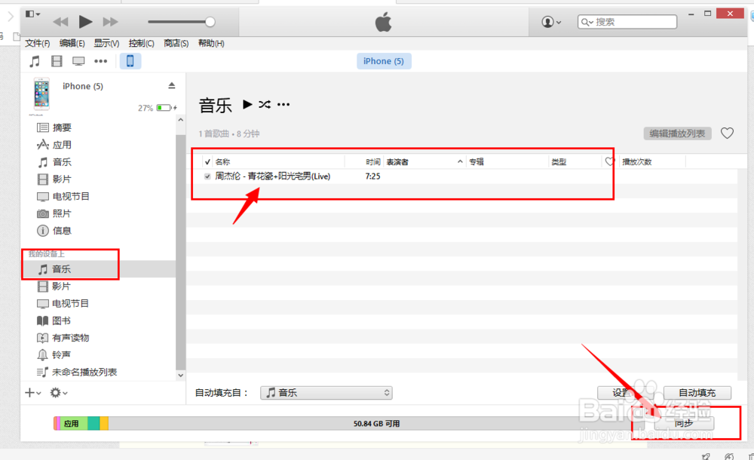Viewport: 754px width, 460px height.
Task: Open the 显示(V) menu
Action: tap(106, 43)
